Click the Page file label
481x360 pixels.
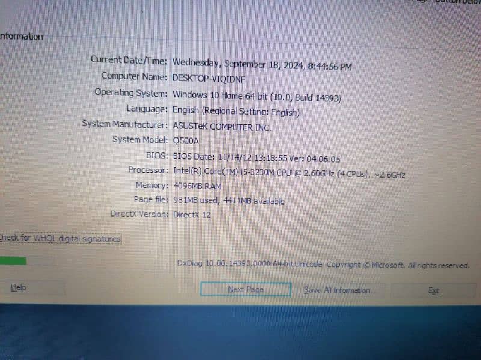click(x=151, y=199)
